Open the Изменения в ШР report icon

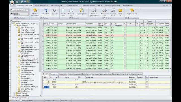pos(104,10)
